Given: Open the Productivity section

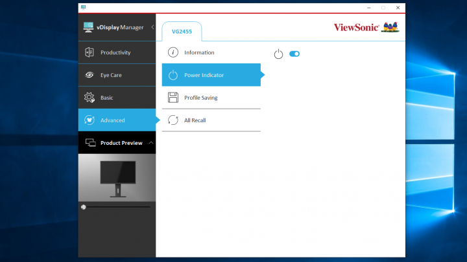Looking at the screenshot, I should click(x=117, y=52).
